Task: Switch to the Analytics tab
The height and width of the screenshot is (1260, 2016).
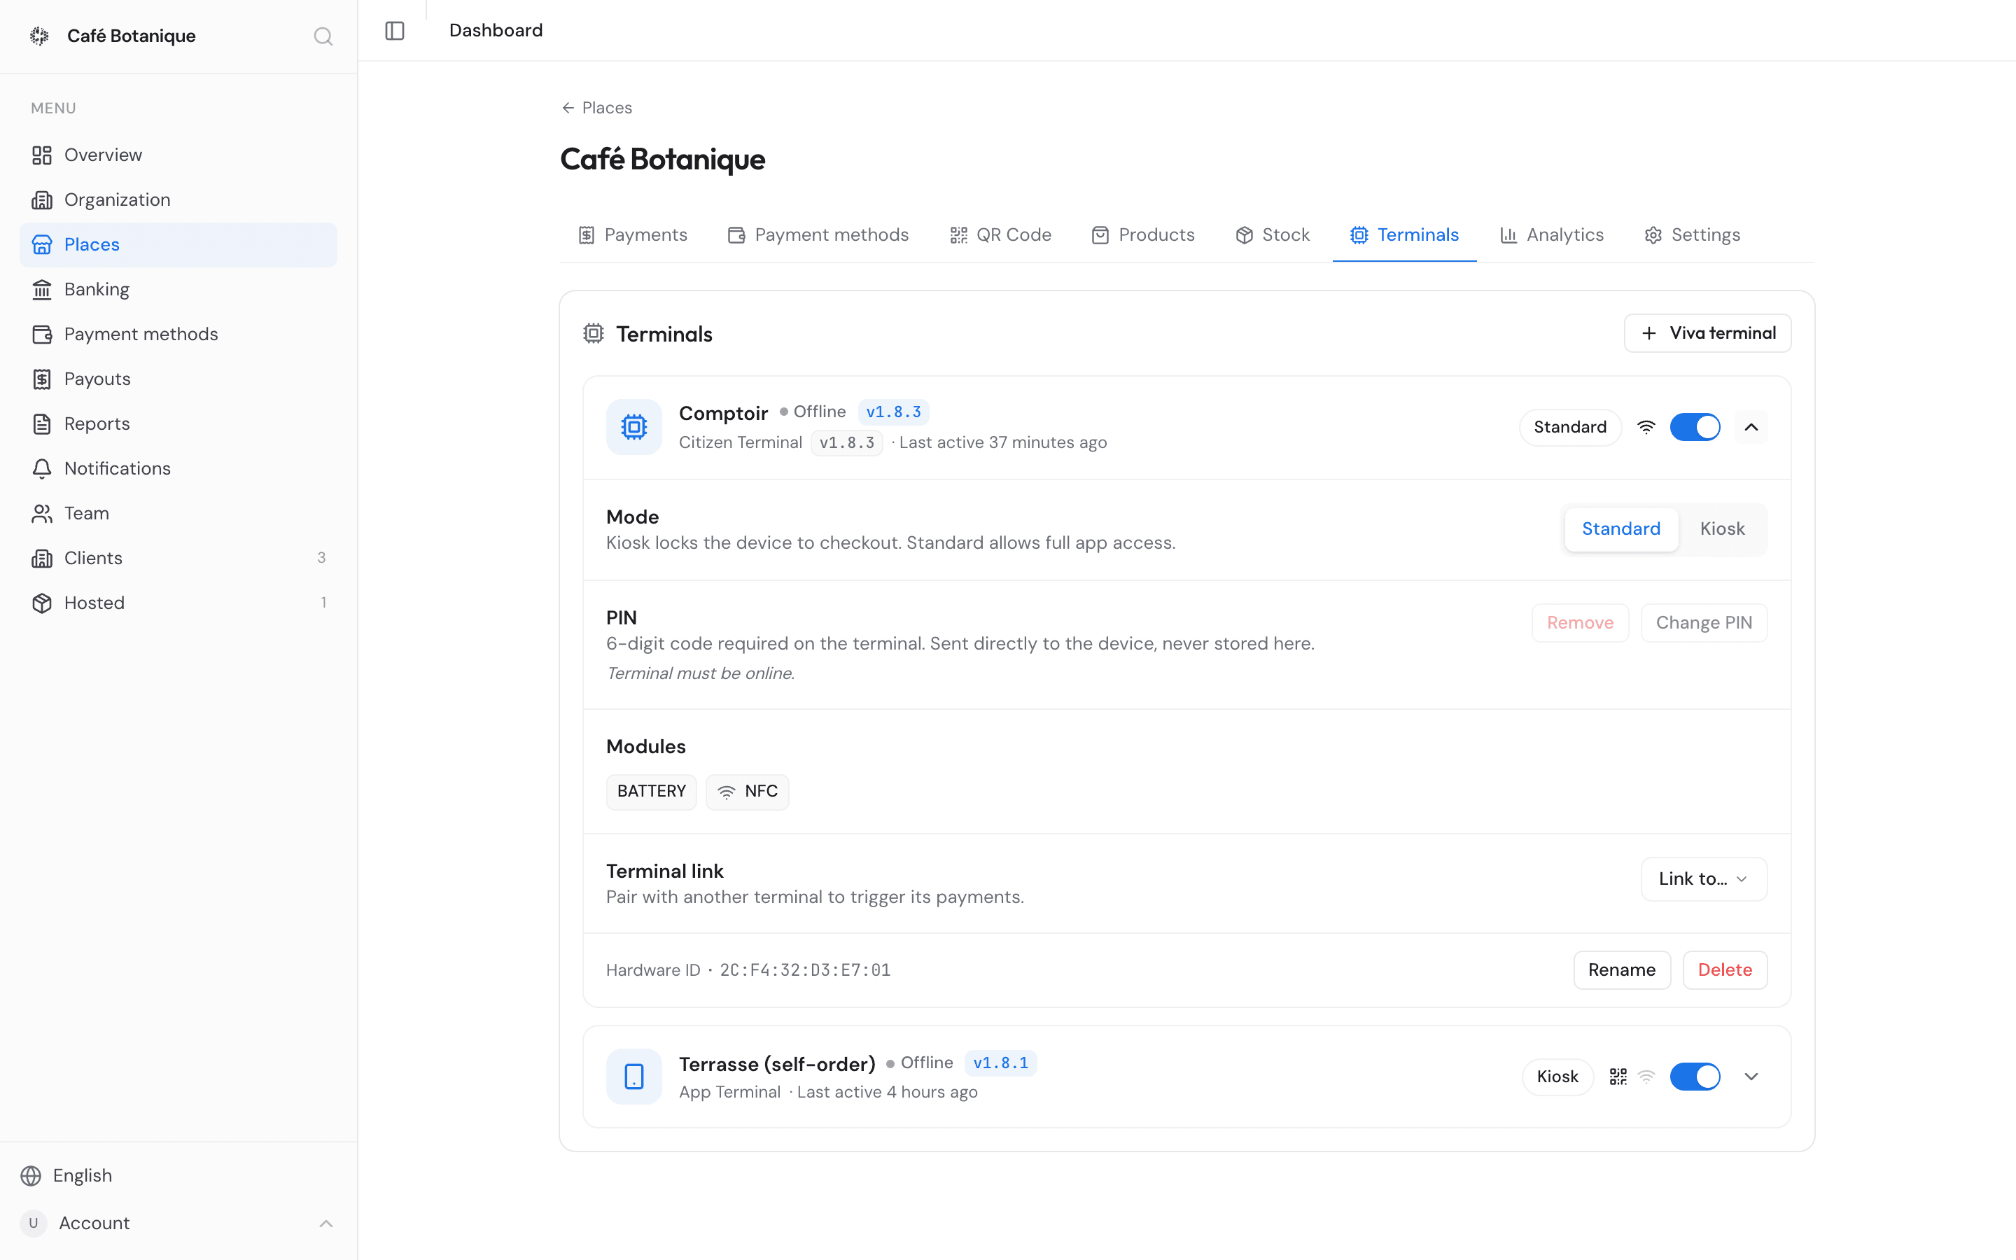Action: [x=1551, y=235]
